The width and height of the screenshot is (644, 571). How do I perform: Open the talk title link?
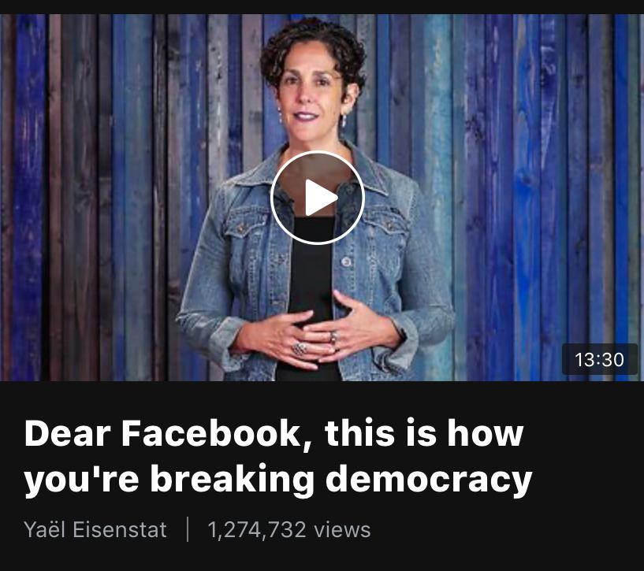[x=278, y=456]
